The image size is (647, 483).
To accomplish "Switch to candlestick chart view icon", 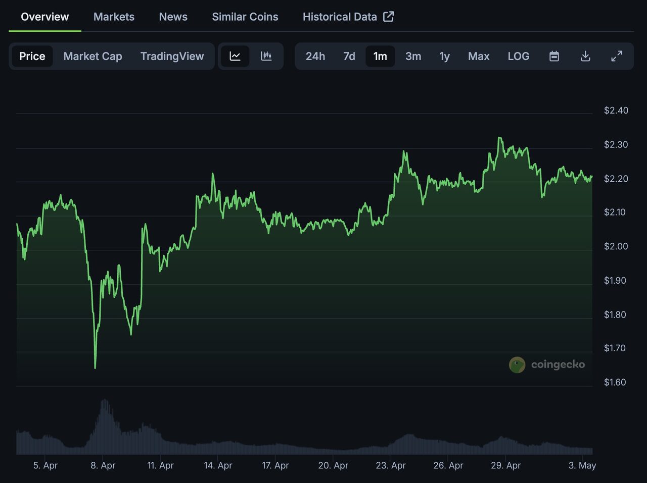I will 266,56.
